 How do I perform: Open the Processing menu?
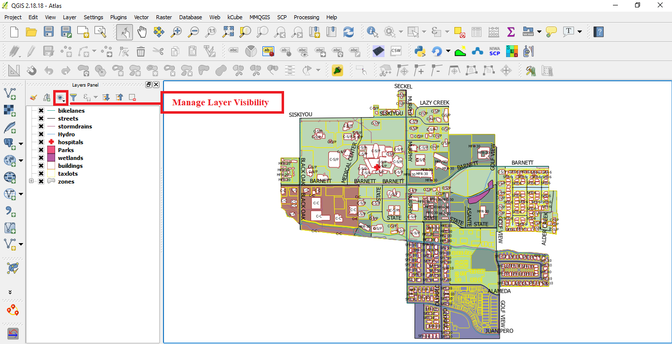[307, 17]
